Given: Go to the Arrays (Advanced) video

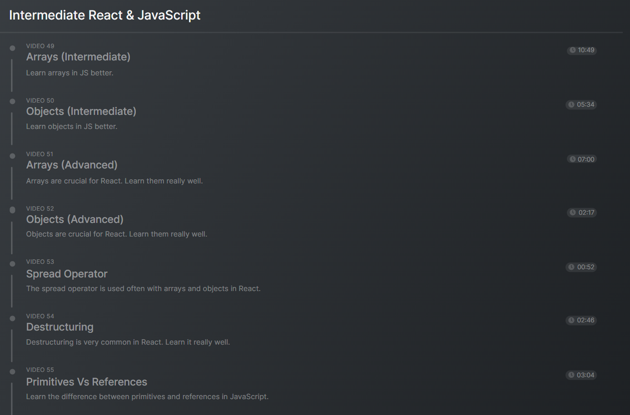Looking at the screenshot, I should (x=72, y=165).
